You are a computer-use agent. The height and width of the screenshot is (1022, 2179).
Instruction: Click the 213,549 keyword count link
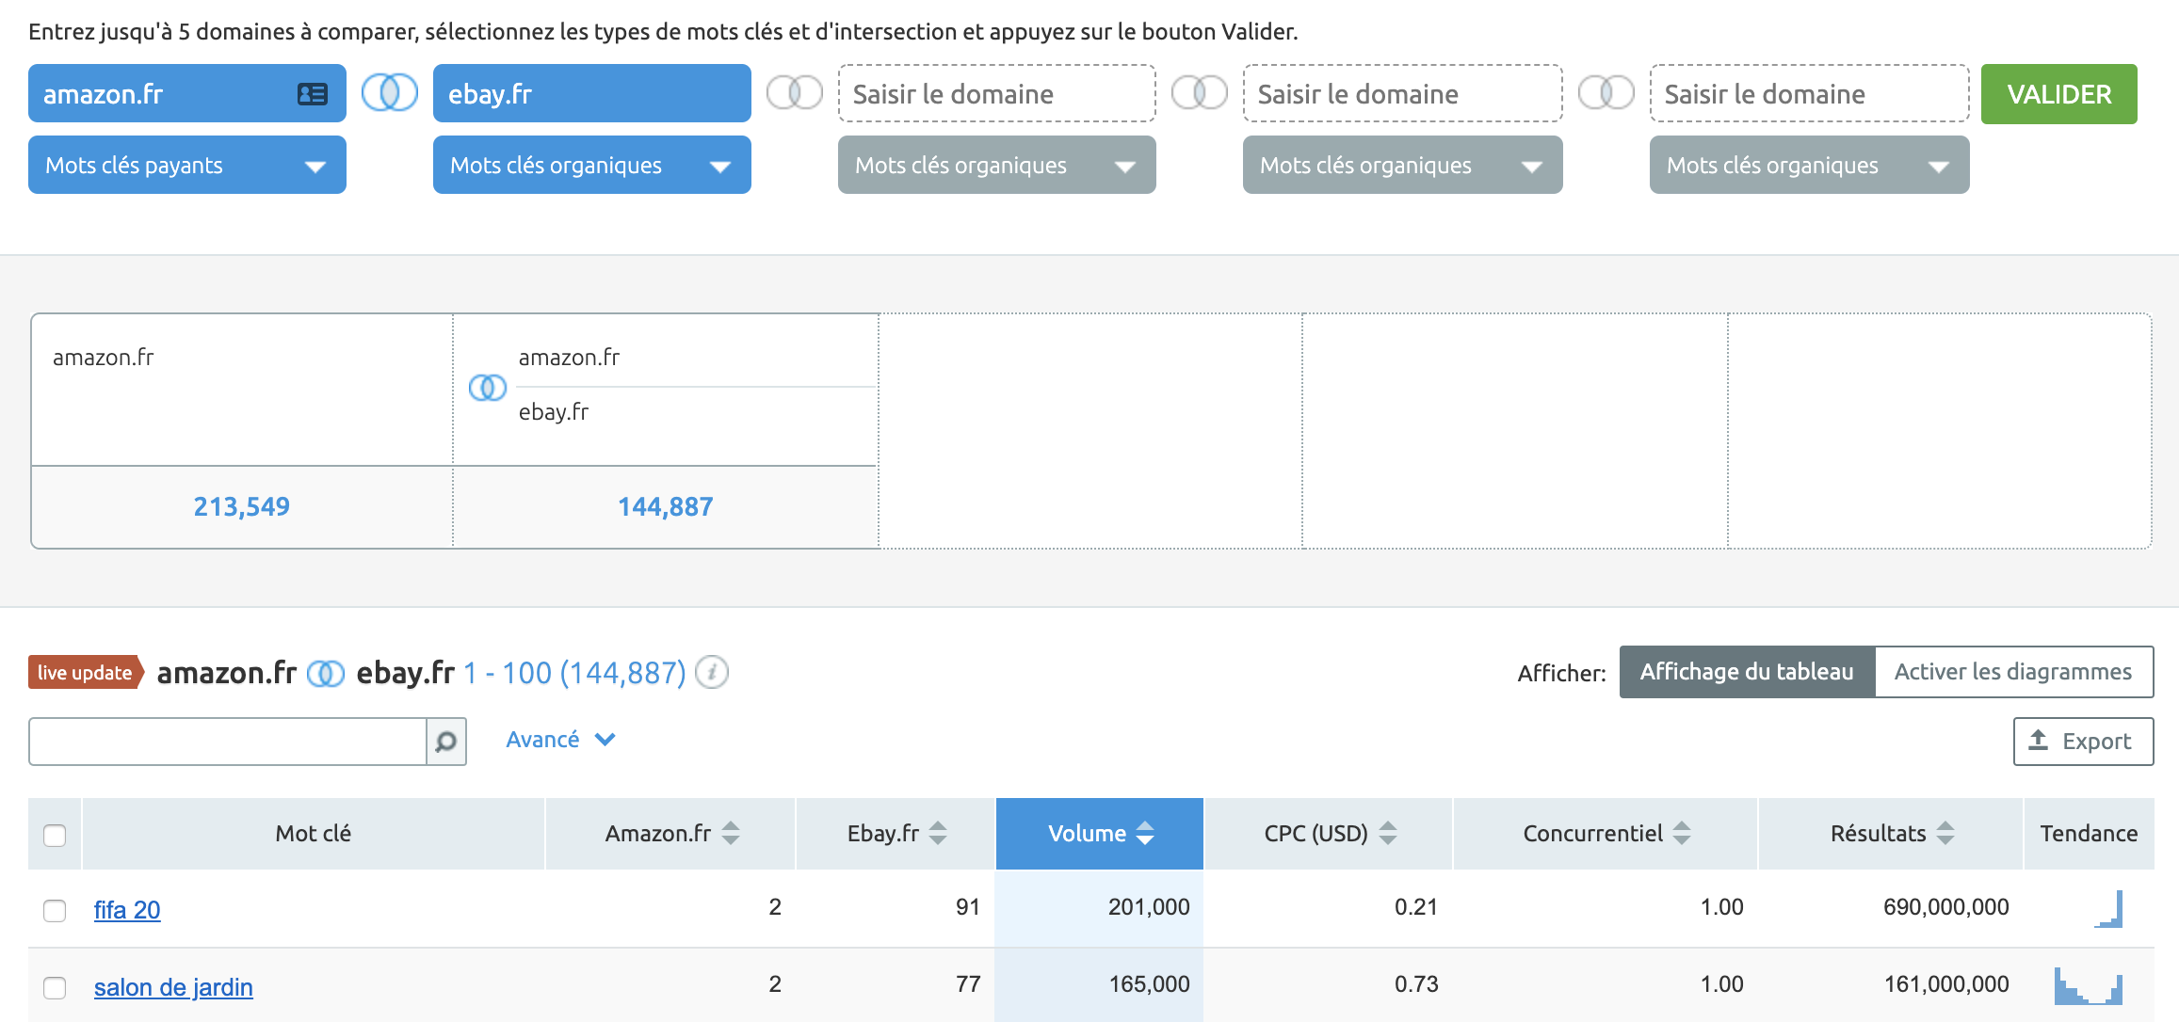point(242,506)
